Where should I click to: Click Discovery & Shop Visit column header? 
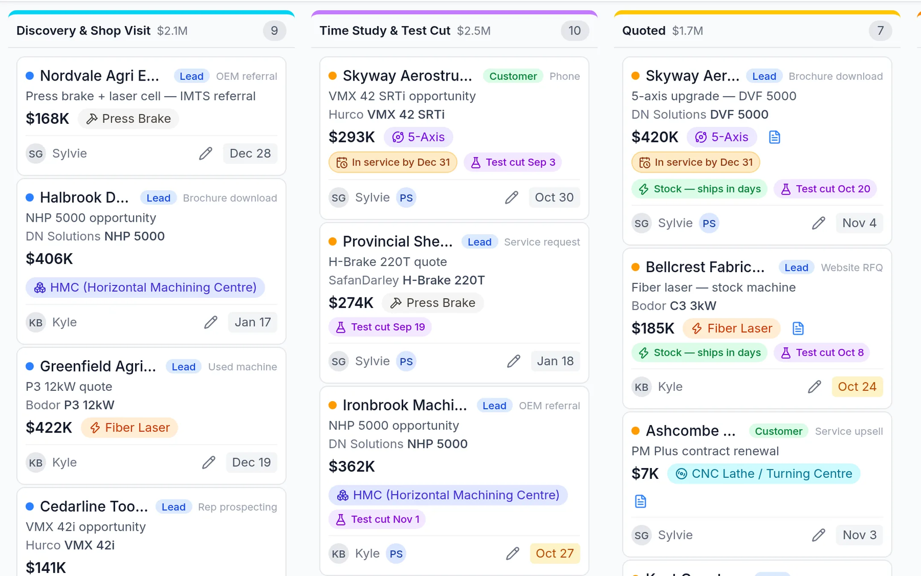pyautogui.click(x=151, y=31)
